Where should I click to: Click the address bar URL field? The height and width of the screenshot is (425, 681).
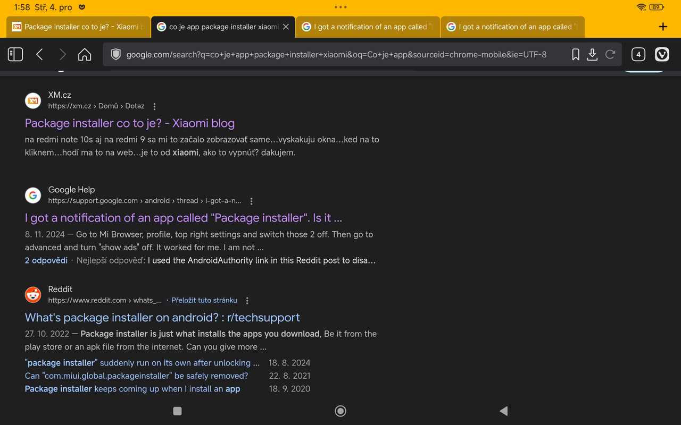[336, 54]
